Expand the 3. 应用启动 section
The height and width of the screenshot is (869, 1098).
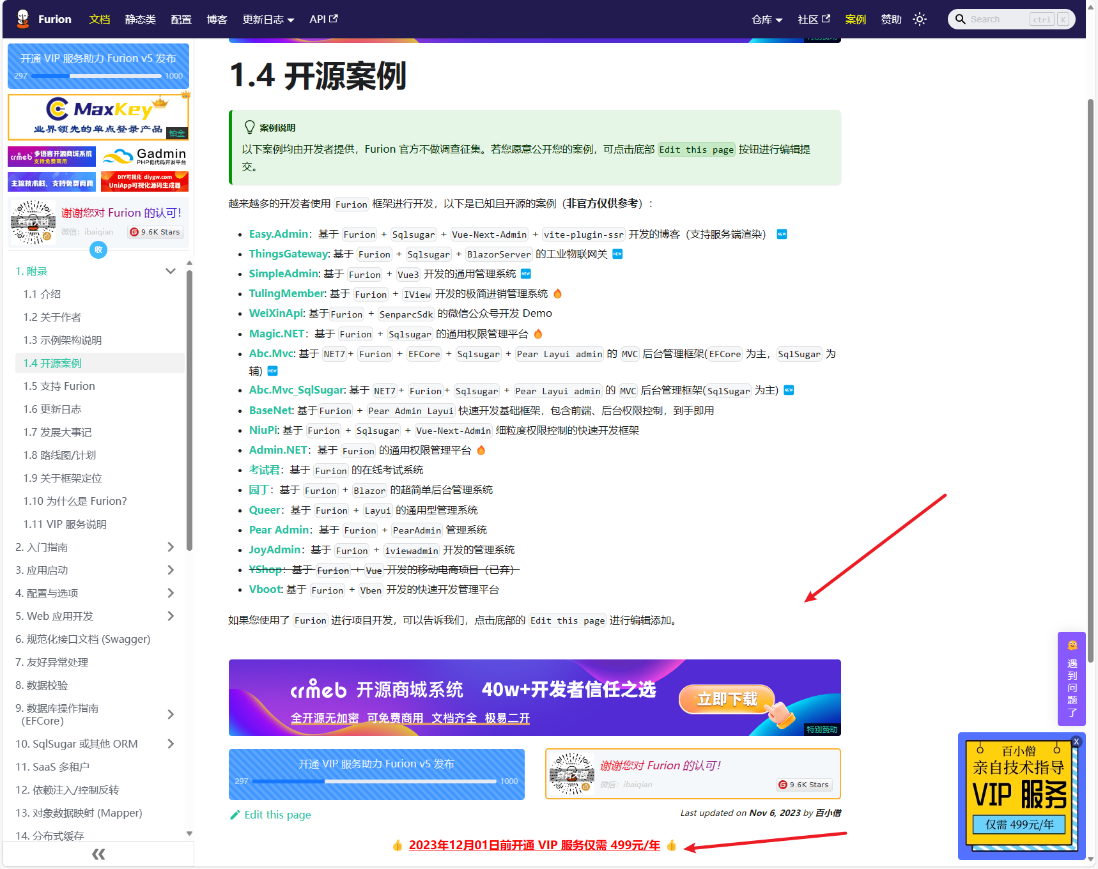(171, 570)
